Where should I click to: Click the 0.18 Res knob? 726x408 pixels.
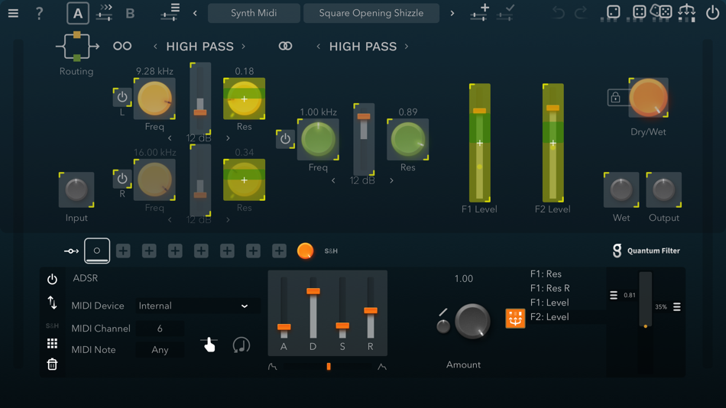244,98
